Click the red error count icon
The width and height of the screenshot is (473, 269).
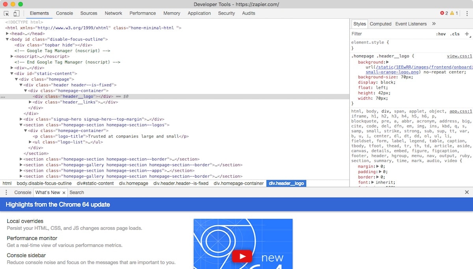coord(442,13)
